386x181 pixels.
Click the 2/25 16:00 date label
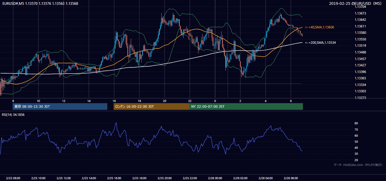tap(114, 178)
